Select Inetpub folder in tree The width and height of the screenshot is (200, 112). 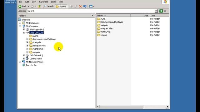click(x=37, y=42)
